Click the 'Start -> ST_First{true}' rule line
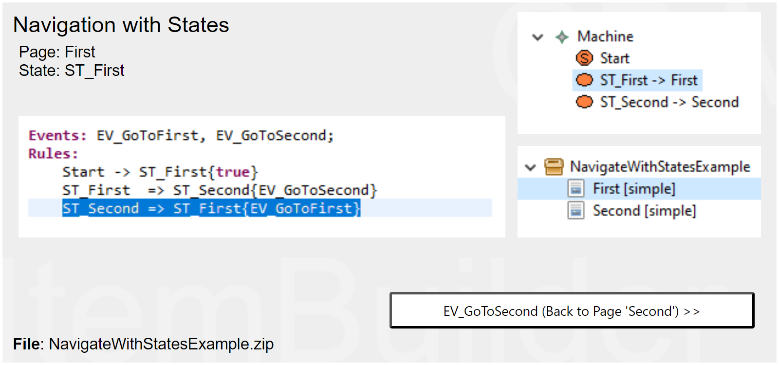Image resolution: width=779 pixels, height=365 pixels. [x=160, y=172]
